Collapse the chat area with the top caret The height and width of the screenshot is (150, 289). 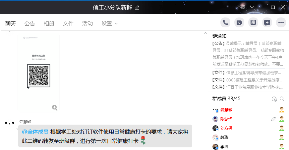coord(205,33)
